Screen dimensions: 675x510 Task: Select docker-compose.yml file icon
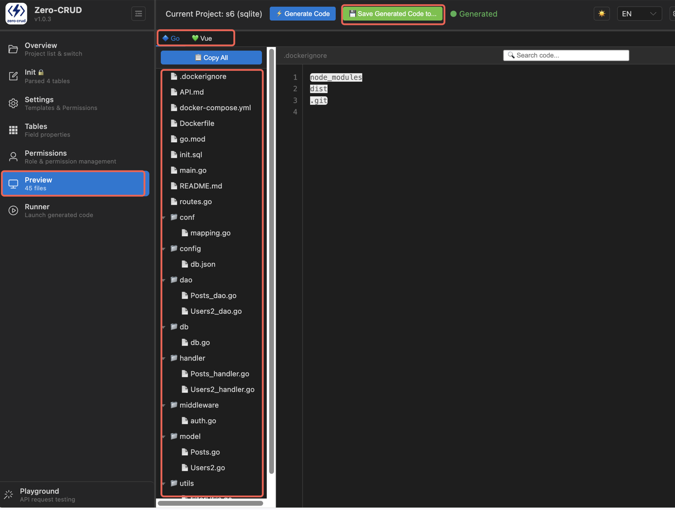(174, 108)
